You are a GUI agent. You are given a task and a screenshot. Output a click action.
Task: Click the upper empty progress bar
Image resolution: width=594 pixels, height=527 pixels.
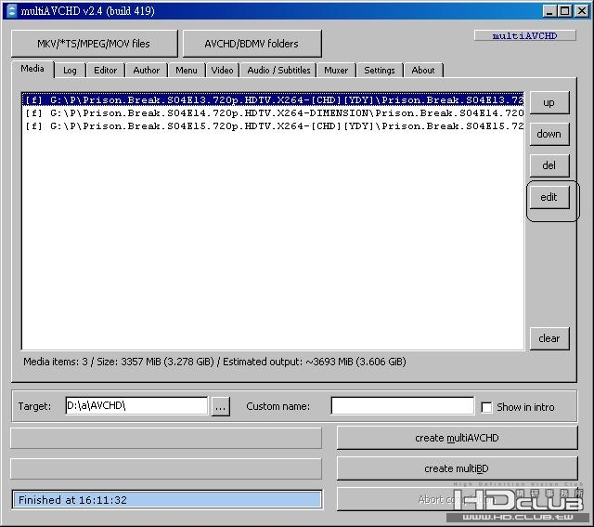pyautogui.click(x=166, y=438)
